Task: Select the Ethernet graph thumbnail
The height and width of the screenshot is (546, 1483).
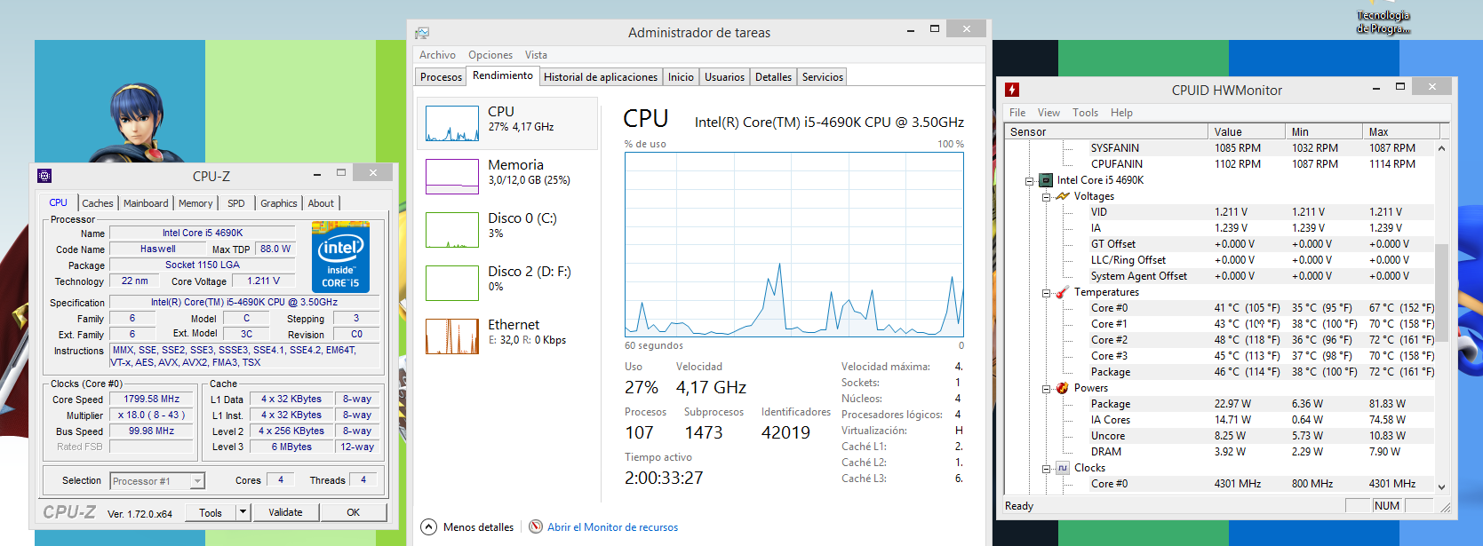Action: (452, 336)
